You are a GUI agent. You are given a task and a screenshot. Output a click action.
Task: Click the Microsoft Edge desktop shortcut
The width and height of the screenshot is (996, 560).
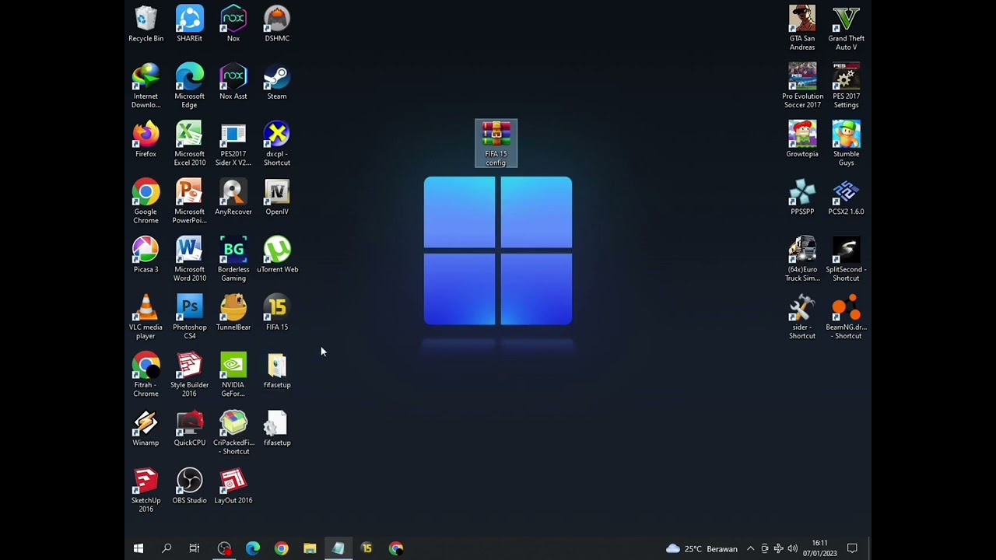[189, 86]
